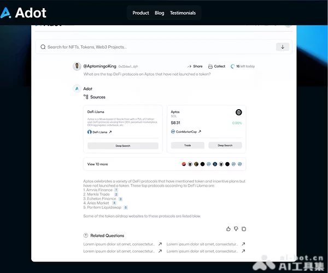328x273 pixels.
Task: Open citation 4 next to Aries Market
Action: (114, 203)
